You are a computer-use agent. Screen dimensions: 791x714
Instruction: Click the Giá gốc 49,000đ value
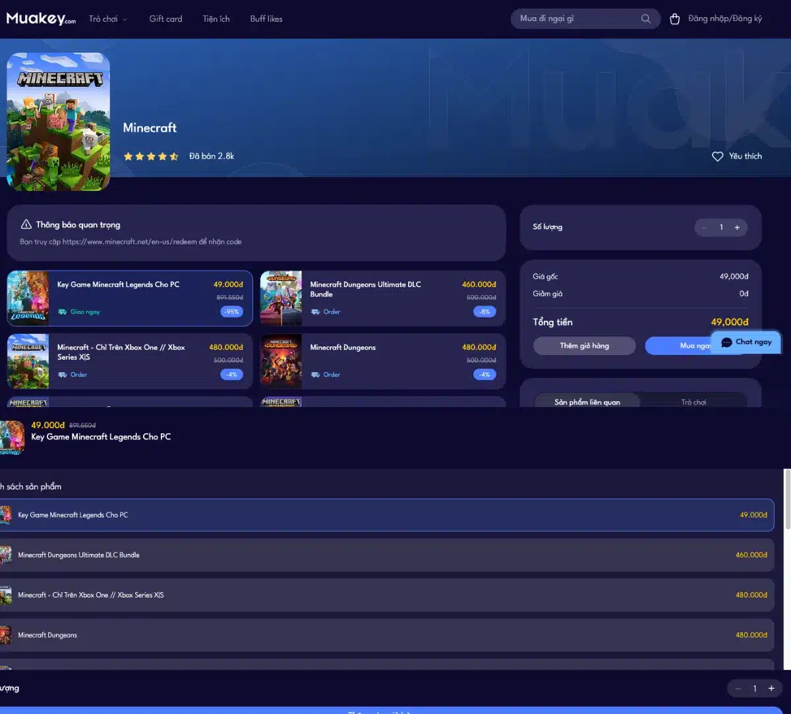[734, 277]
